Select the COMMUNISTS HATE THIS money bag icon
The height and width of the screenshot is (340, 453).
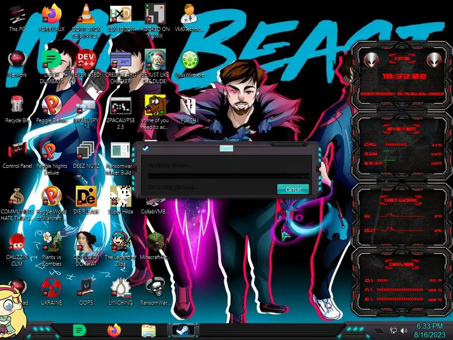pos(17,204)
